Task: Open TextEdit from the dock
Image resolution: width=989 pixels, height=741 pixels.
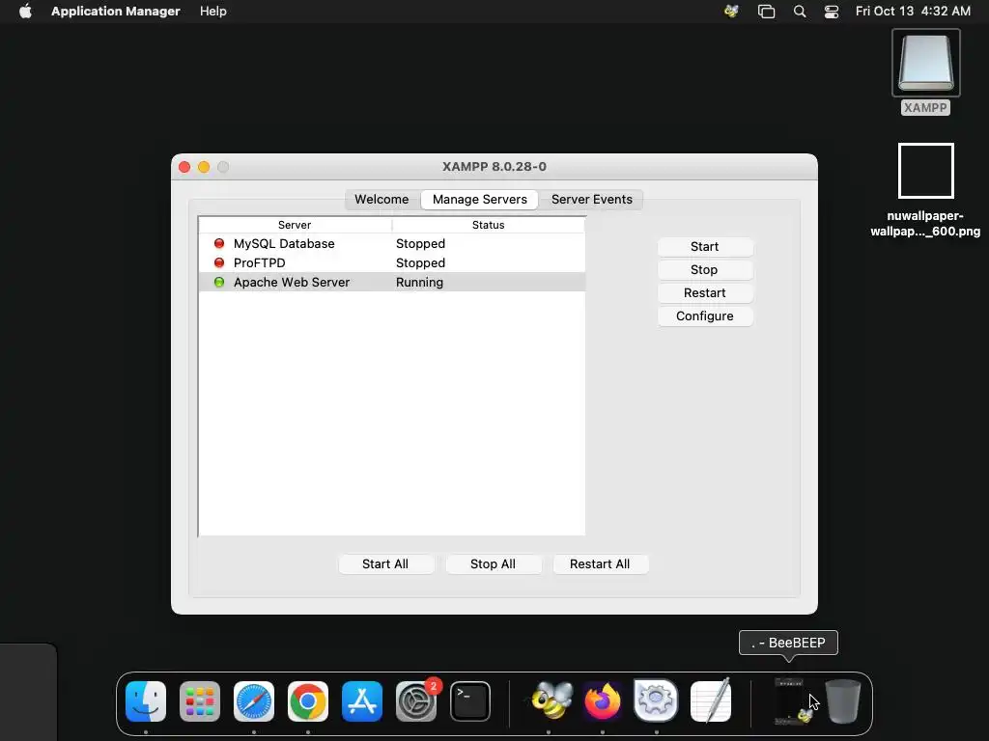Action: pos(711,700)
